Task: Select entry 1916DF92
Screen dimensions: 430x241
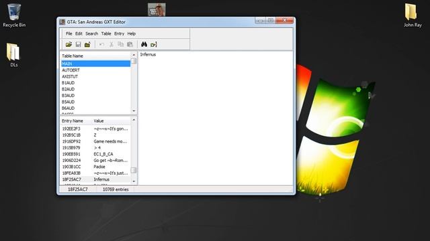Action: click(x=71, y=141)
